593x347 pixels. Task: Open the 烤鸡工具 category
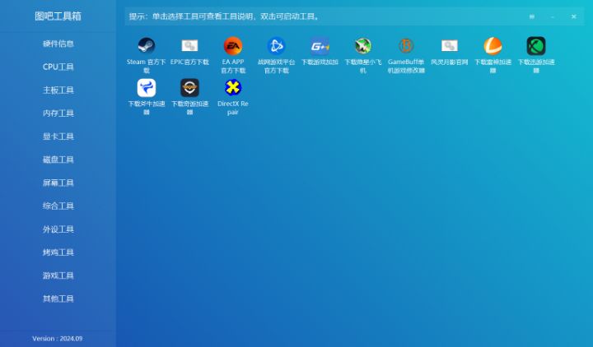click(x=58, y=252)
